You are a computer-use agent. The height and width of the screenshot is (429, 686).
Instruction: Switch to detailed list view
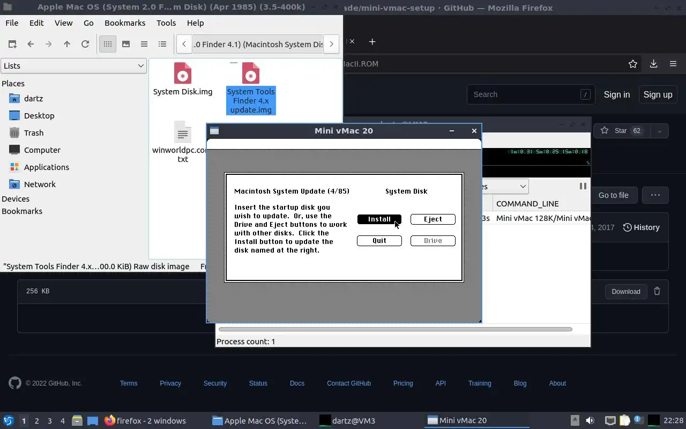point(162,44)
